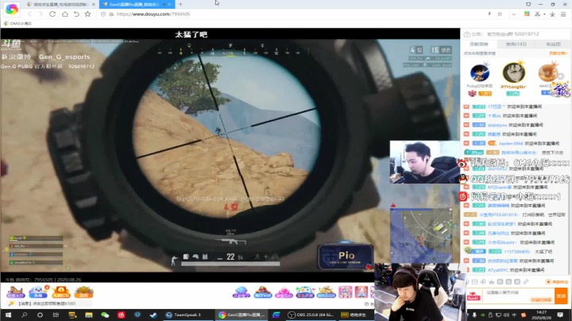Reload the page with the refresh icon

point(52,14)
